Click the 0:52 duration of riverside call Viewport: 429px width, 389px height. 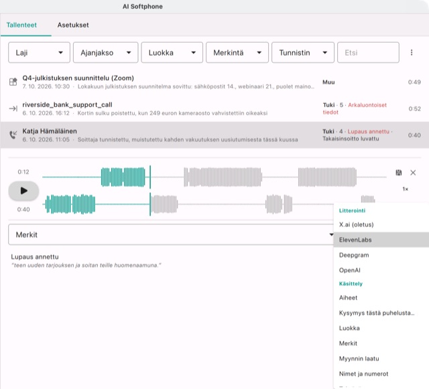[x=414, y=108]
